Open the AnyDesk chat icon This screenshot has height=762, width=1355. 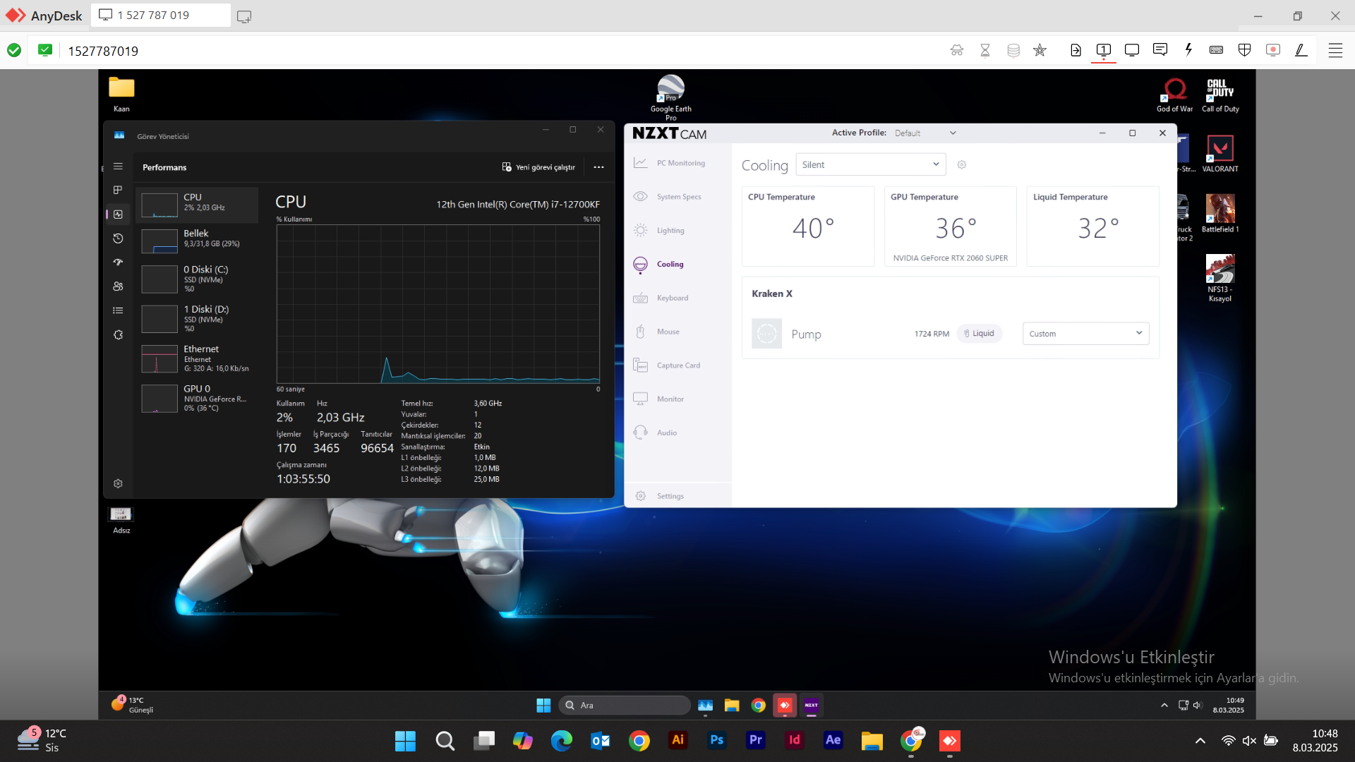(x=1160, y=50)
